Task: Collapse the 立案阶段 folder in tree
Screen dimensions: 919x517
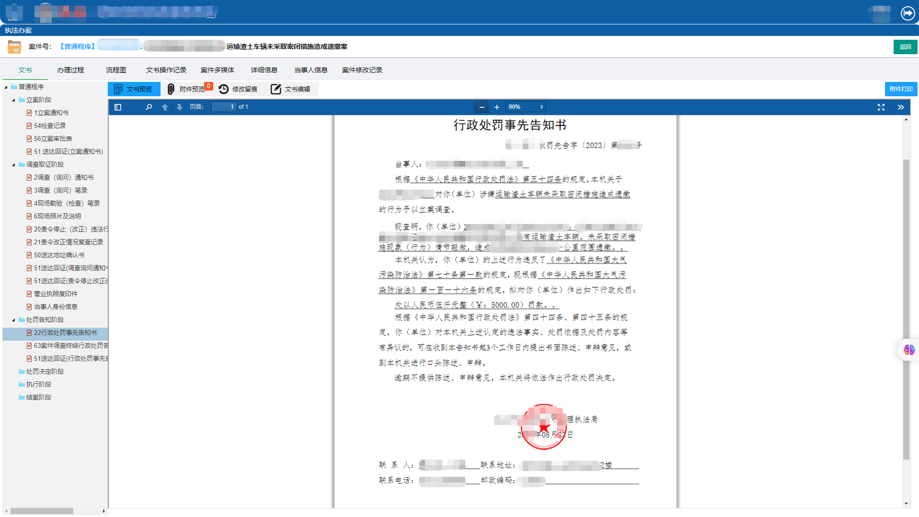Action: 14,100
